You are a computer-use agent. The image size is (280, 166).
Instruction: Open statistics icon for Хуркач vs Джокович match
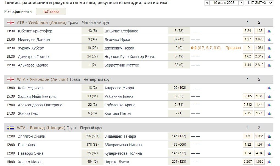click(x=269, y=48)
